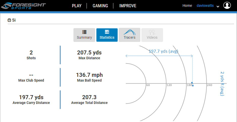Open the PLAY menu
Image resolution: width=237 pixels, height=122 pixels.
tap(76, 6)
